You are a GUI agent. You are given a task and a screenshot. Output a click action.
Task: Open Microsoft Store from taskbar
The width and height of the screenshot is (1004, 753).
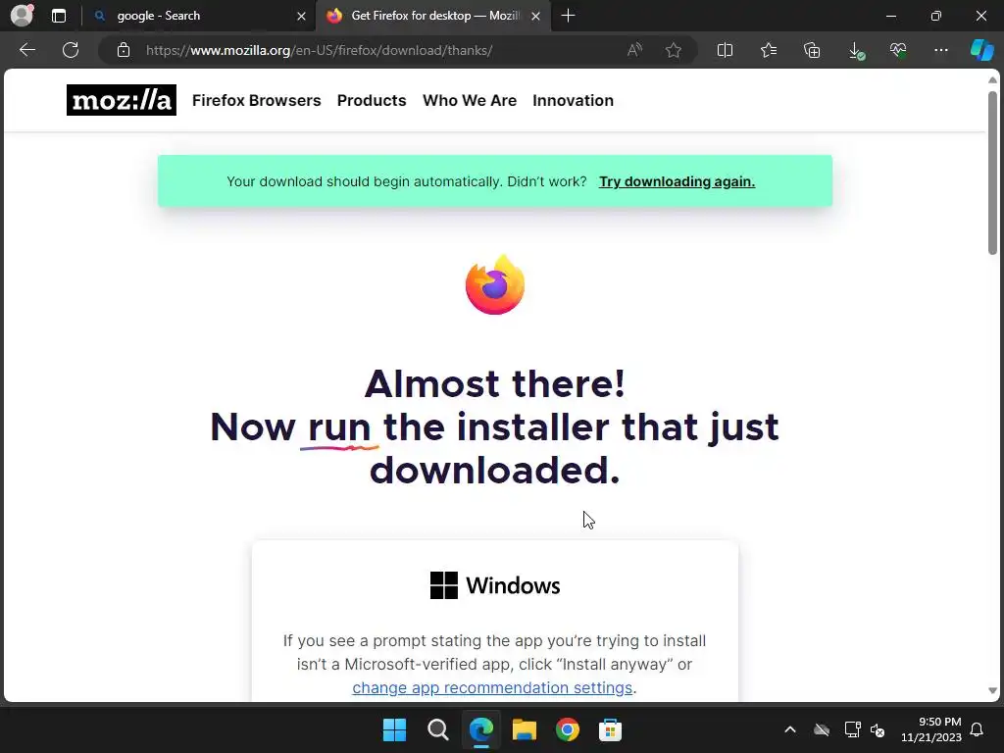click(x=610, y=729)
